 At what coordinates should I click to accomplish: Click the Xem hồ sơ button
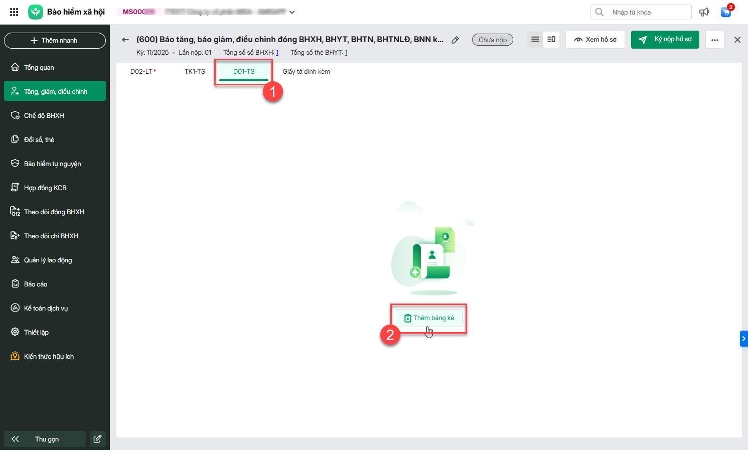(x=595, y=40)
